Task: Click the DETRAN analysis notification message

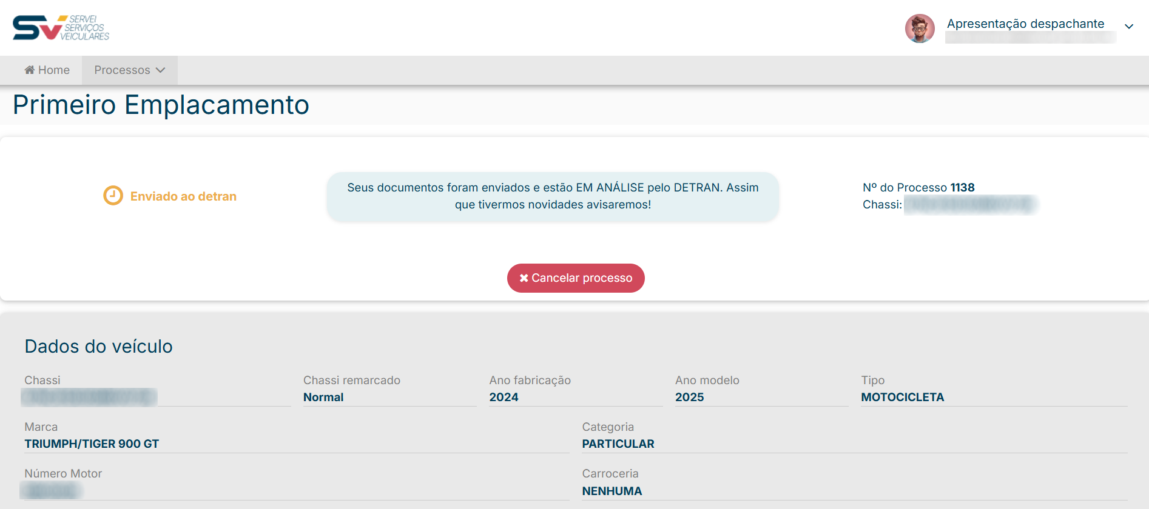Action: coord(553,196)
